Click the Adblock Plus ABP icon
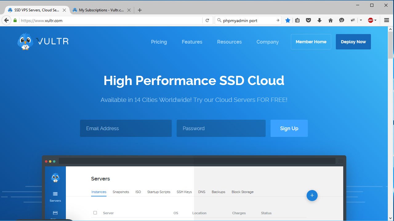 tap(370, 21)
